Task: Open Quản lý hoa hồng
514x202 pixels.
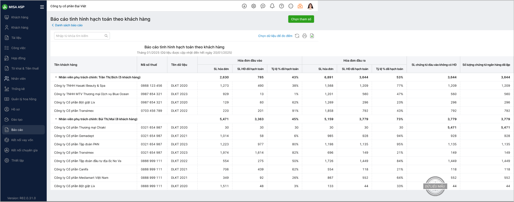Action: [x=24, y=99]
